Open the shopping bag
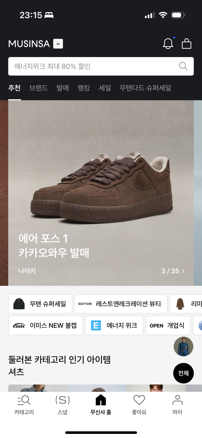This screenshot has height=438, width=202. pyautogui.click(x=187, y=44)
